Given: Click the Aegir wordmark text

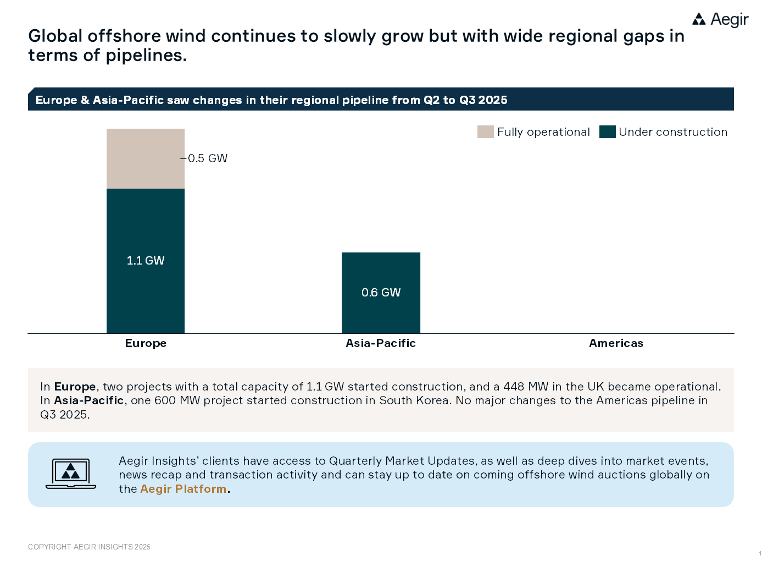Looking at the screenshot, I should point(729,20).
